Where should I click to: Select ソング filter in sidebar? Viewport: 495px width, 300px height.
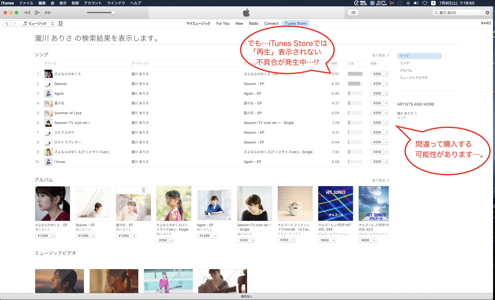404,63
